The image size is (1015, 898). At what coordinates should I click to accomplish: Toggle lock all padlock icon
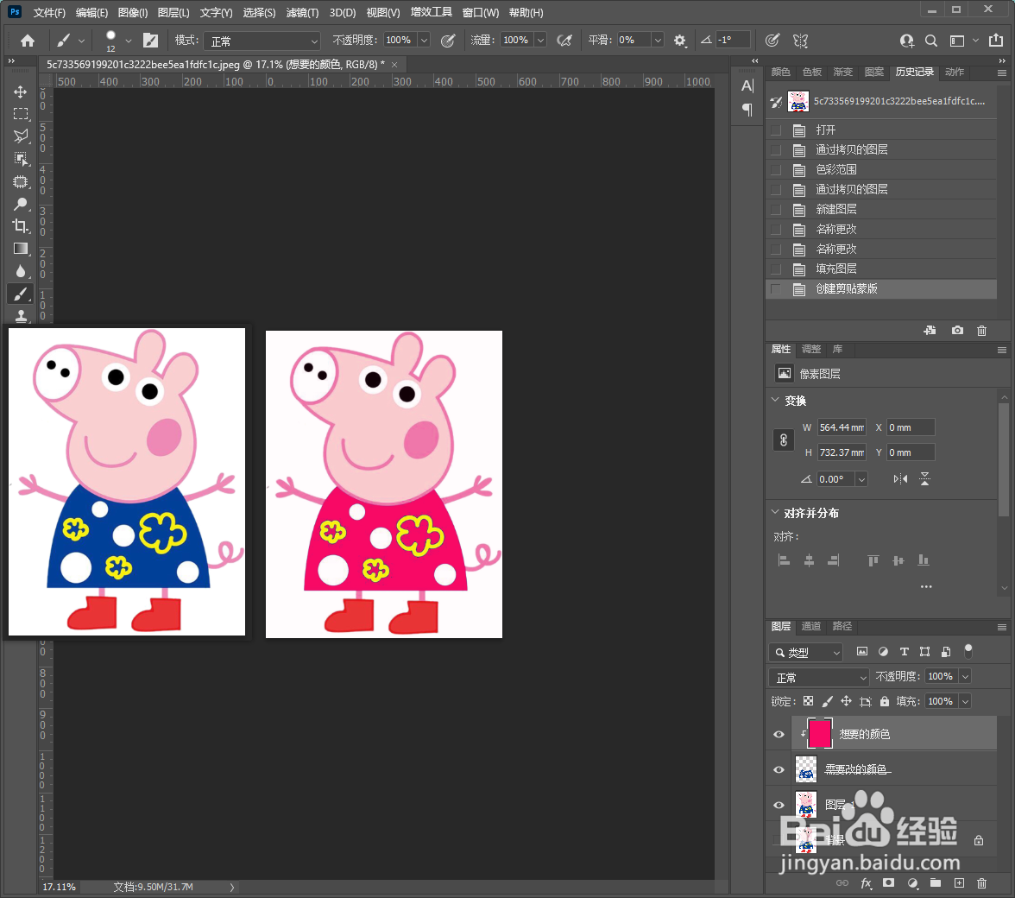coord(884,701)
